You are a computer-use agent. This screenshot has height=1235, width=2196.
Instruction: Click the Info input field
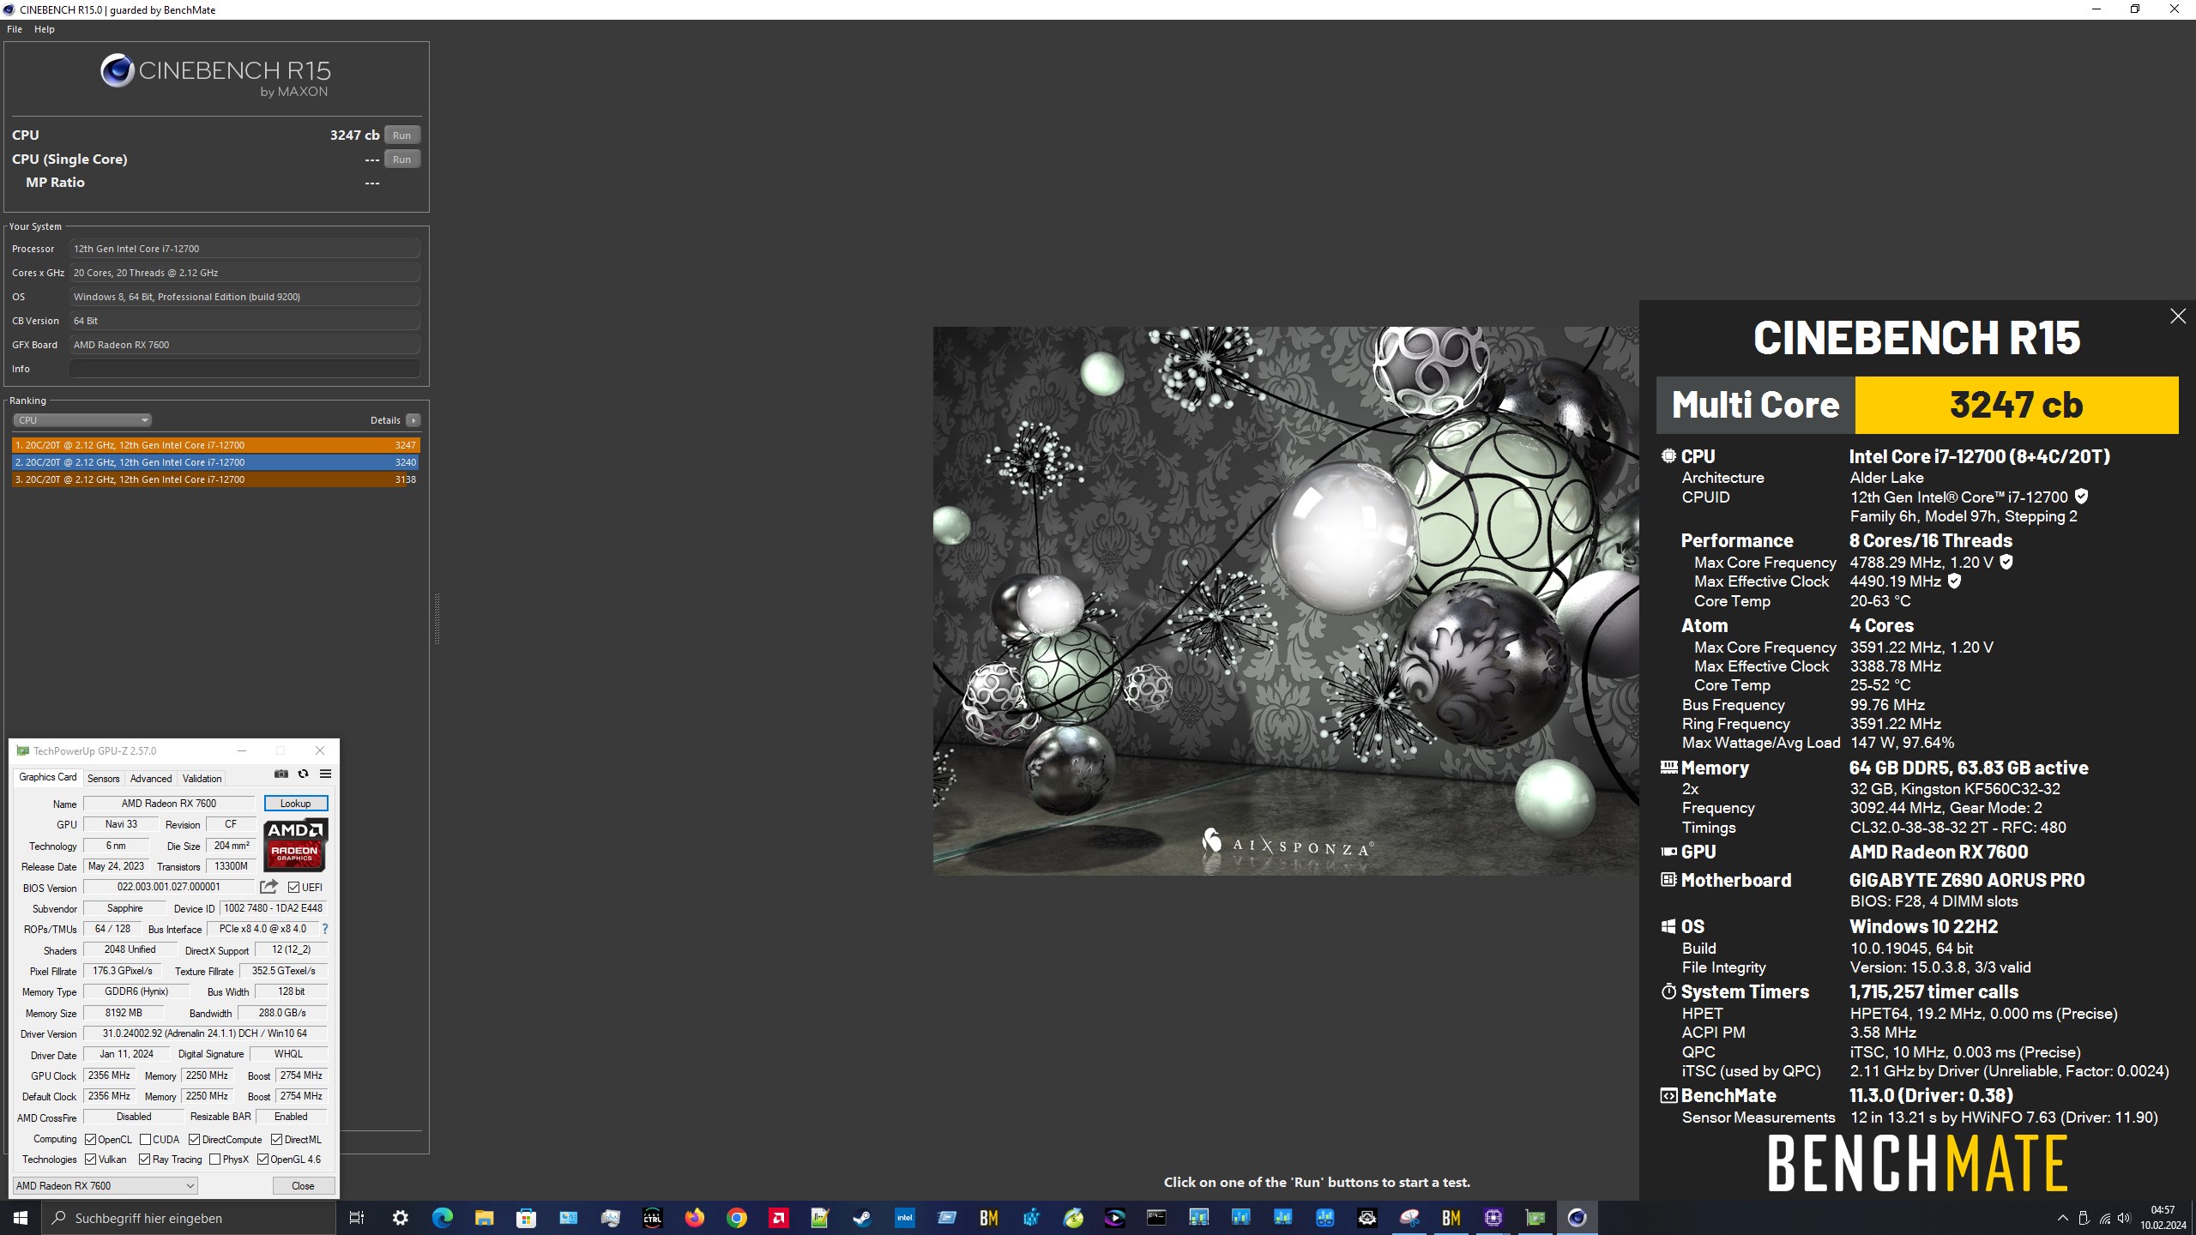(x=245, y=369)
